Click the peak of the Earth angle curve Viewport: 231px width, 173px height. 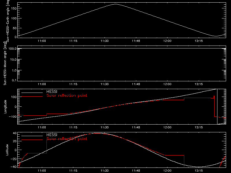(116, 4)
